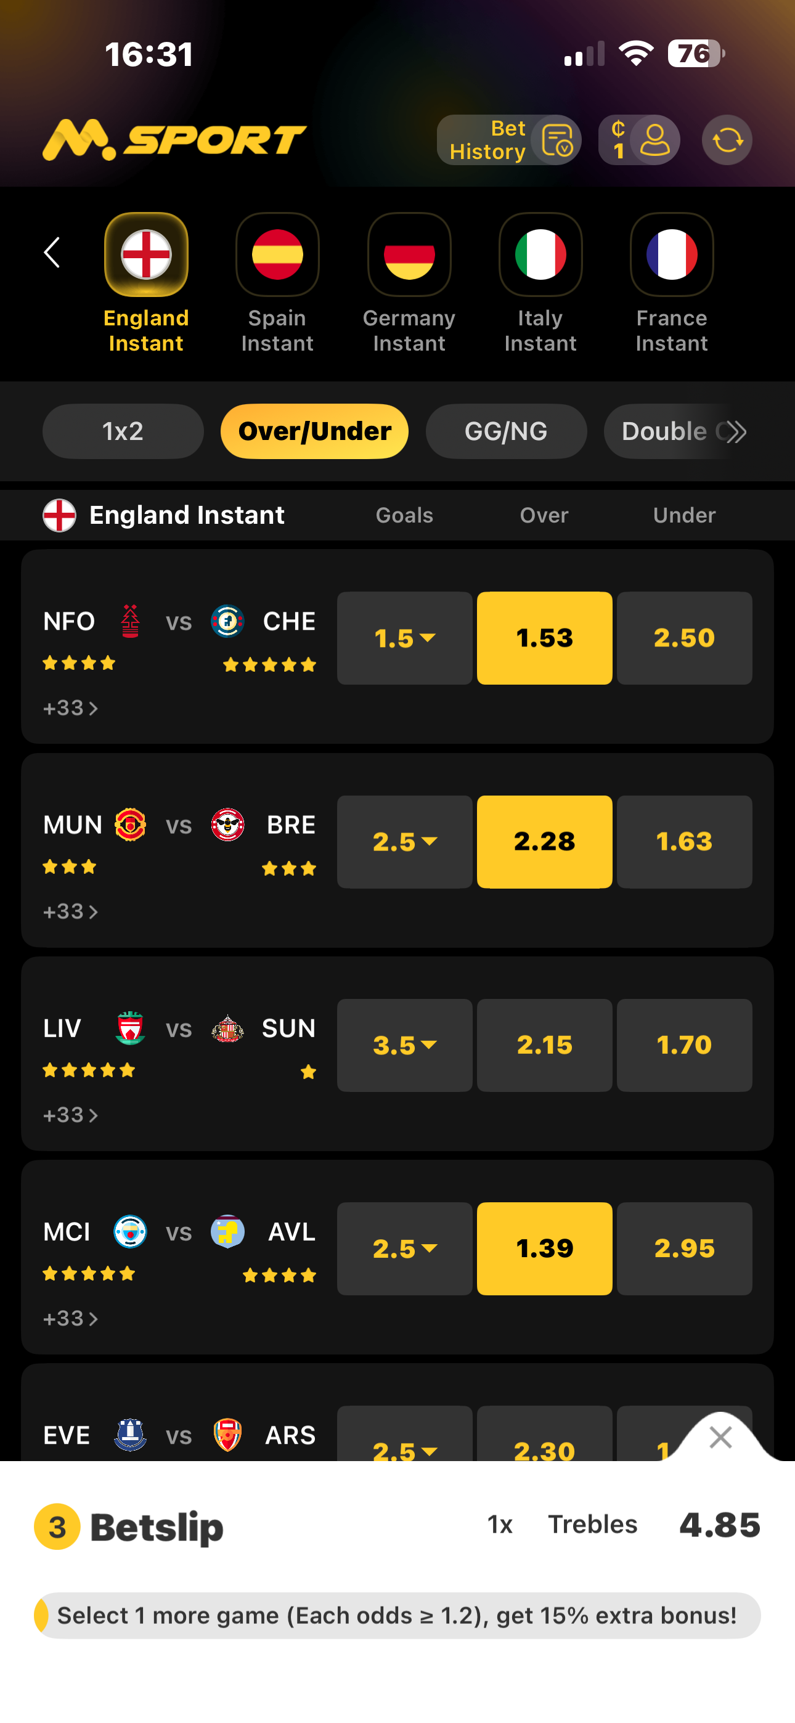Tap the refresh odds icon

tap(727, 141)
